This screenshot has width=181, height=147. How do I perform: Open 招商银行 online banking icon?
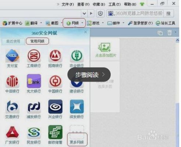[55, 55]
